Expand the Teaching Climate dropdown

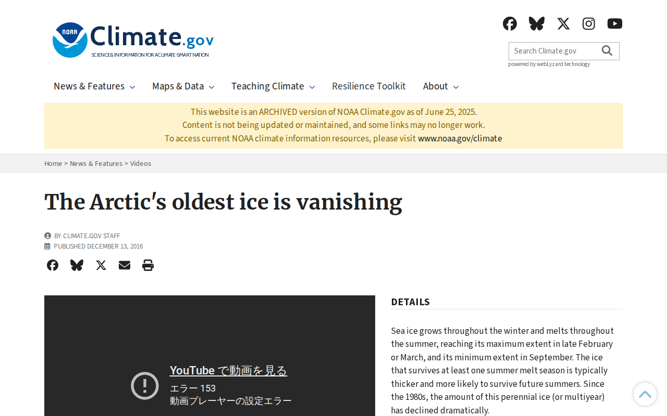point(273,86)
